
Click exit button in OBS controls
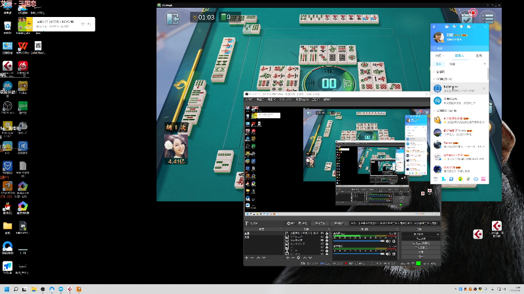click(421, 257)
